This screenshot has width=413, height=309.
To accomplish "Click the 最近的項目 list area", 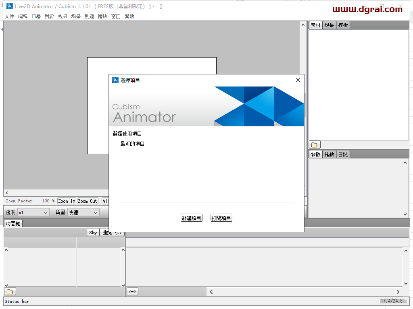I will click(x=206, y=173).
